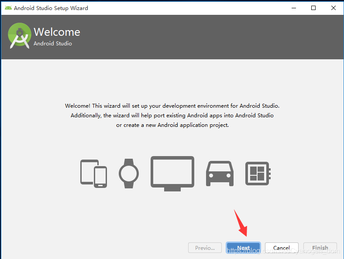Minimize the Setup Wizard window
This screenshot has width=344, height=259.
(x=294, y=8)
